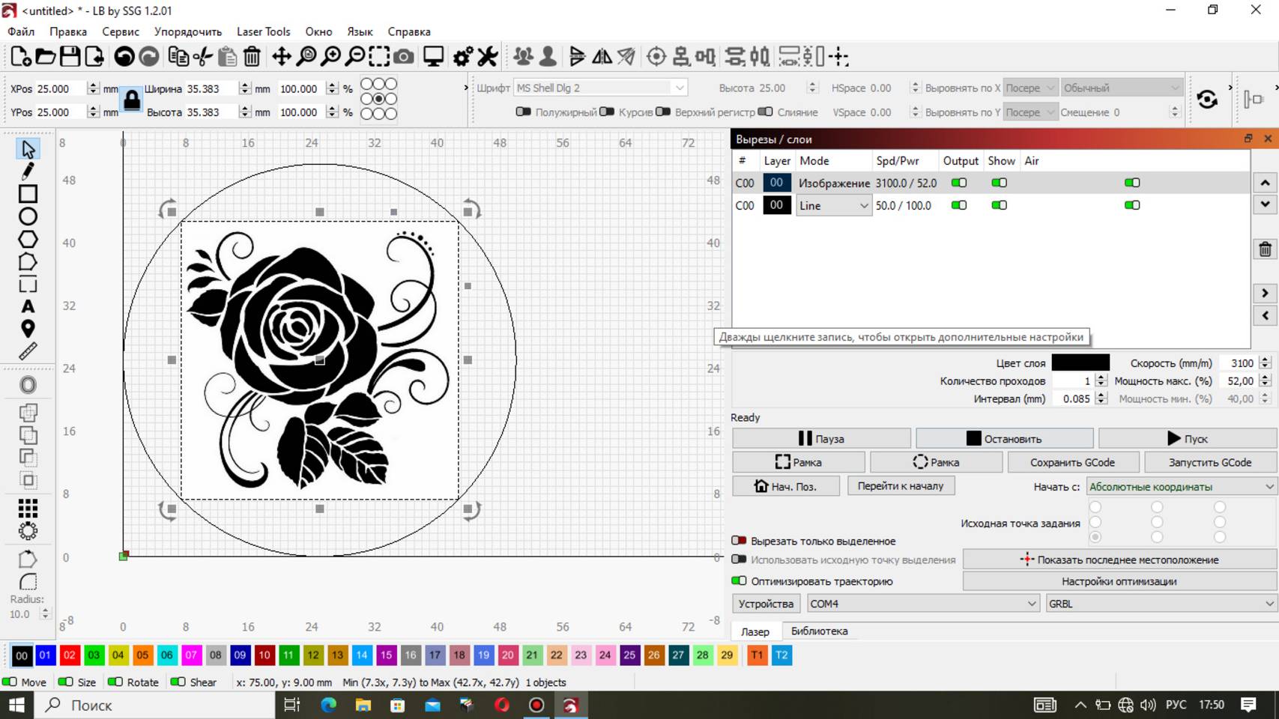The image size is (1279, 719).
Task: Disable the Optimize trajectory toggle
Action: pyautogui.click(x=739, y=581)
